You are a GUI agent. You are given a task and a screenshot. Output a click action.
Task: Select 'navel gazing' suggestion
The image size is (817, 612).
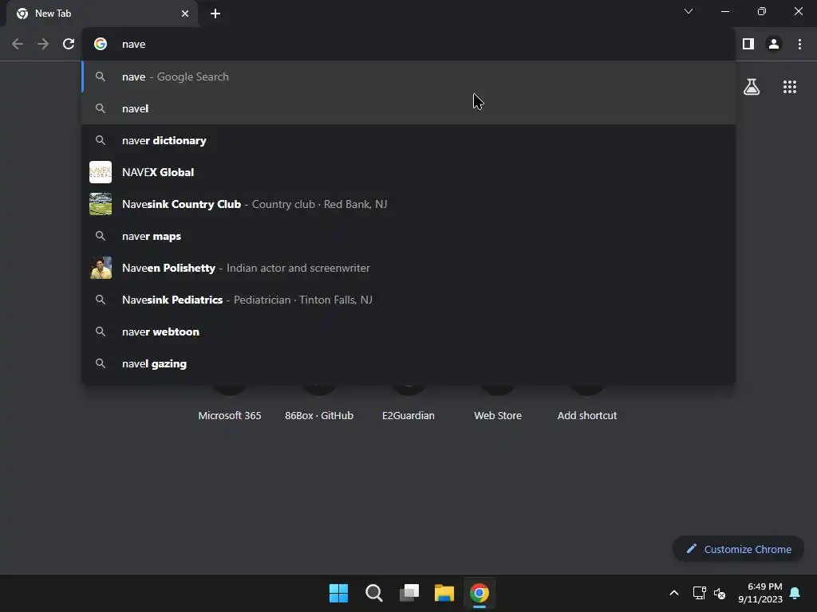(408, 363)
